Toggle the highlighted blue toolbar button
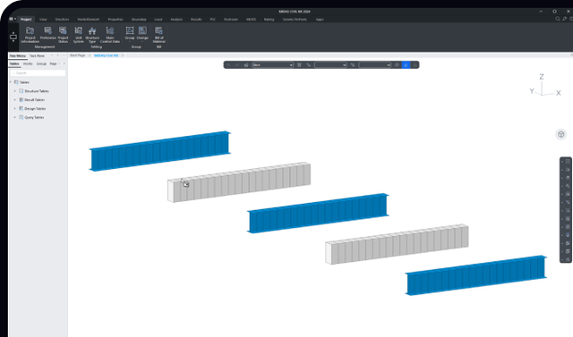573x337 pixels. pyautogui.click(x=406, y=65)
